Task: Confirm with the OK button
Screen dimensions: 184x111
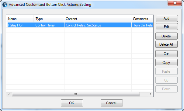Action: (72, 103)
